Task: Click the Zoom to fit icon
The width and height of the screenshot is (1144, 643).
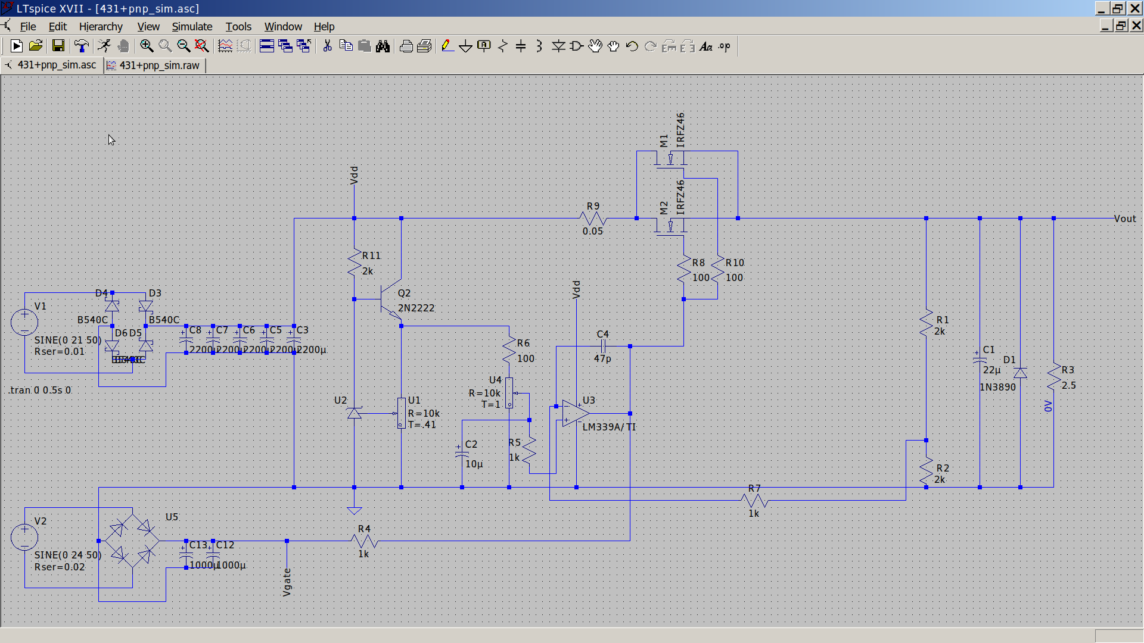Action: coord(202,46)
